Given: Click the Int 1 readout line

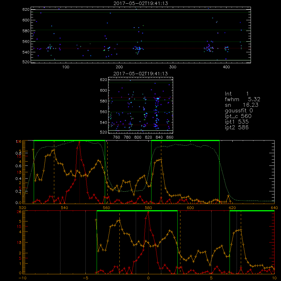Looking at the screenshot, I should (x=237, y=94).
